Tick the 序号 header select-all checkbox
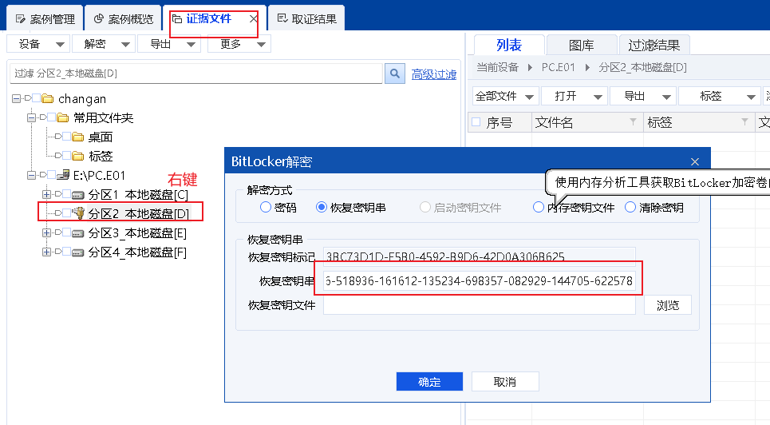Viewport: 770px width, 425px height. point(476,121)
